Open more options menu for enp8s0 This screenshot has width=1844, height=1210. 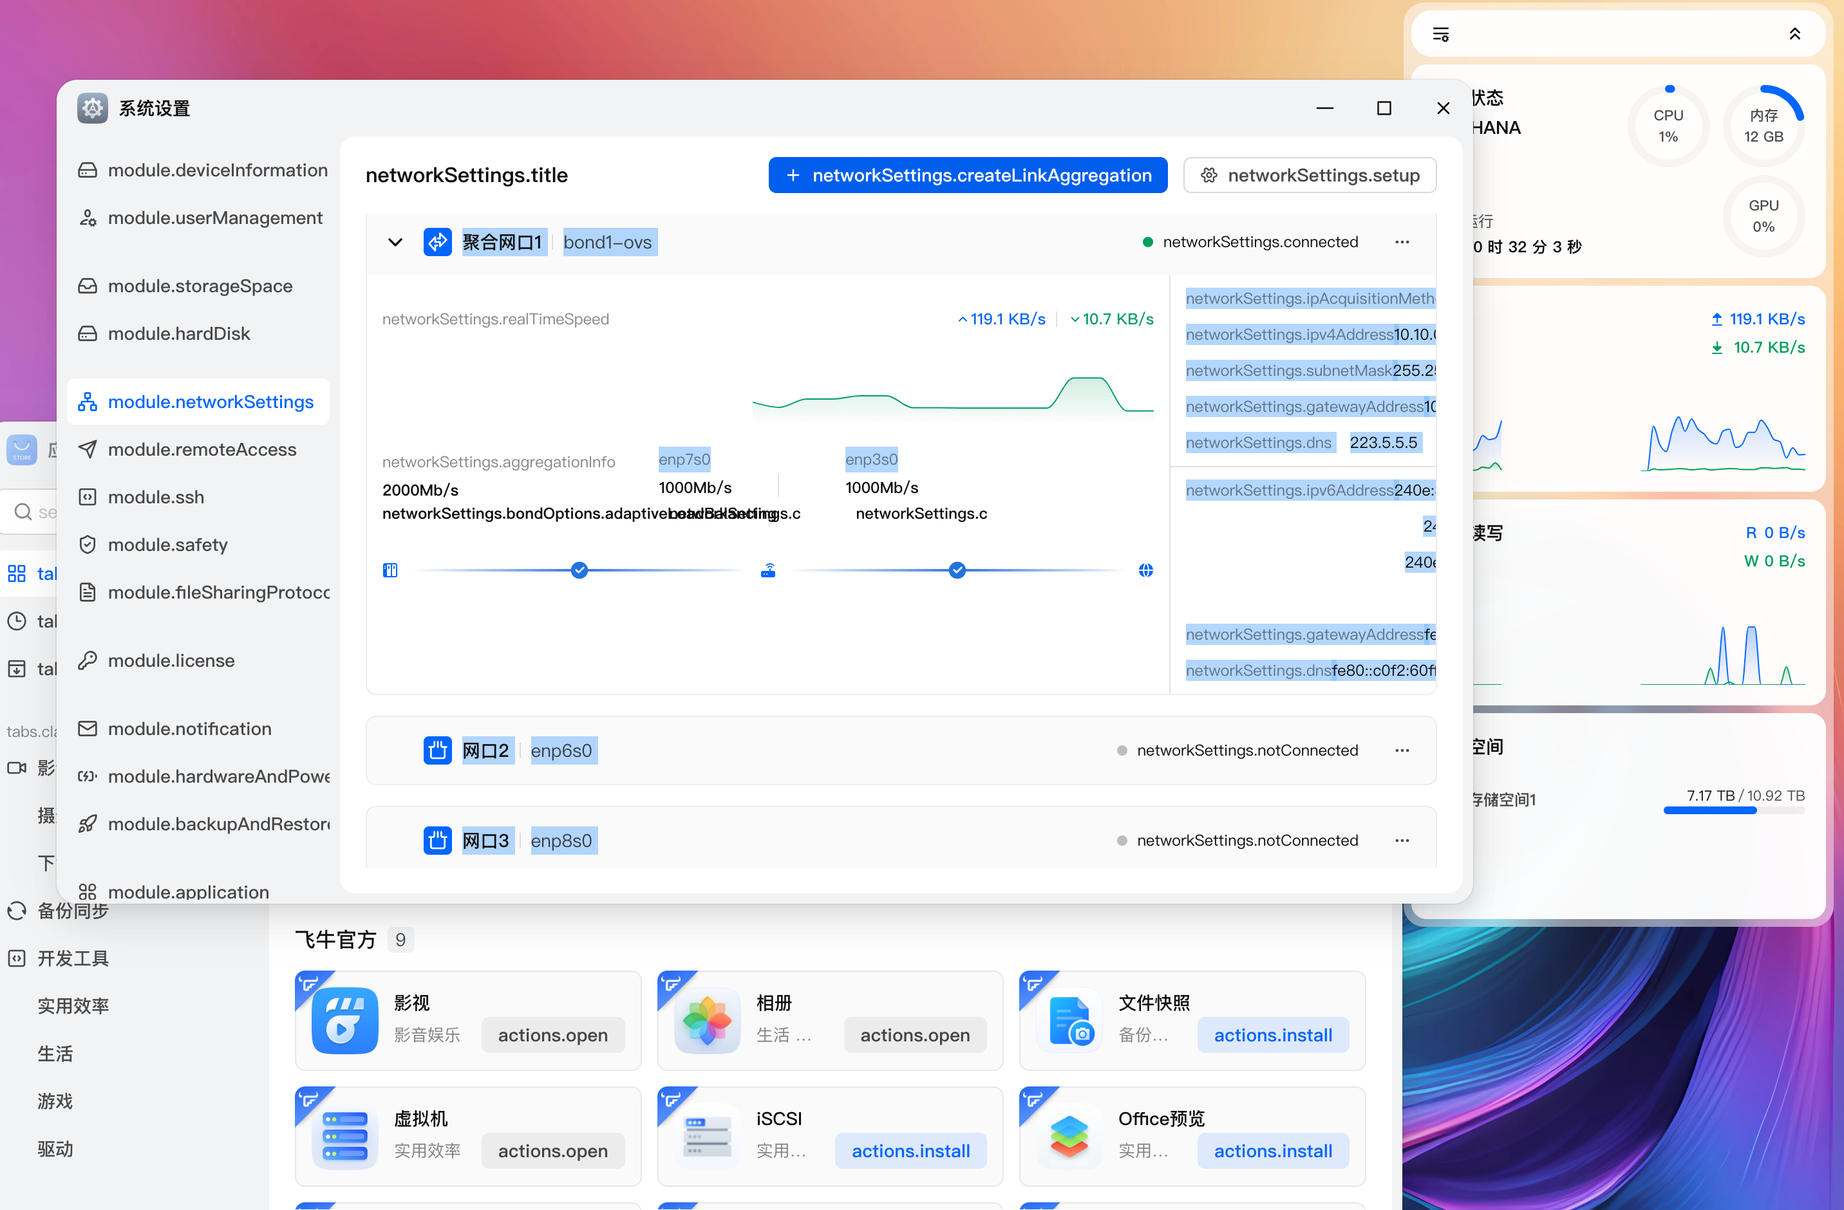pyautogui.click(x=1402, y=840)
